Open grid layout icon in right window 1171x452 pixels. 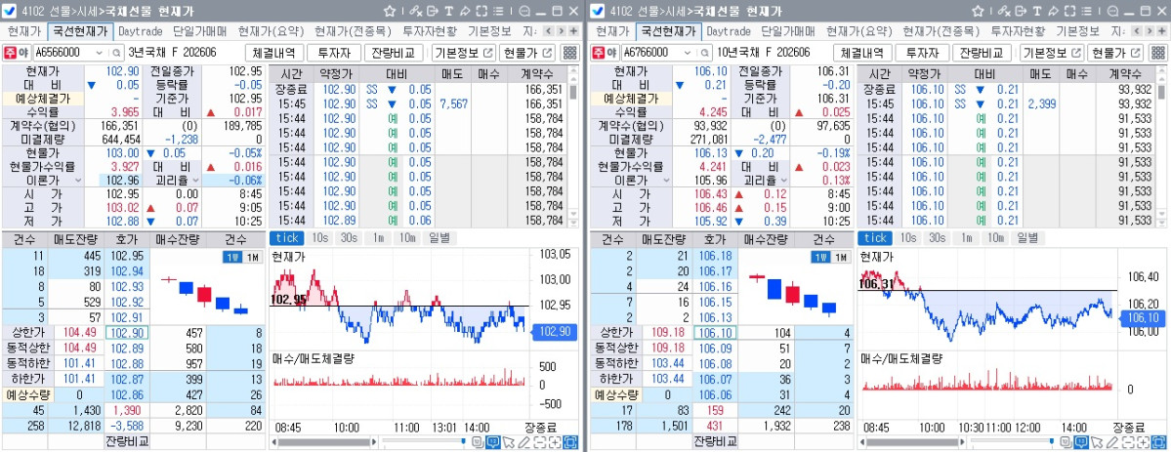click(x=1158, y=53)
